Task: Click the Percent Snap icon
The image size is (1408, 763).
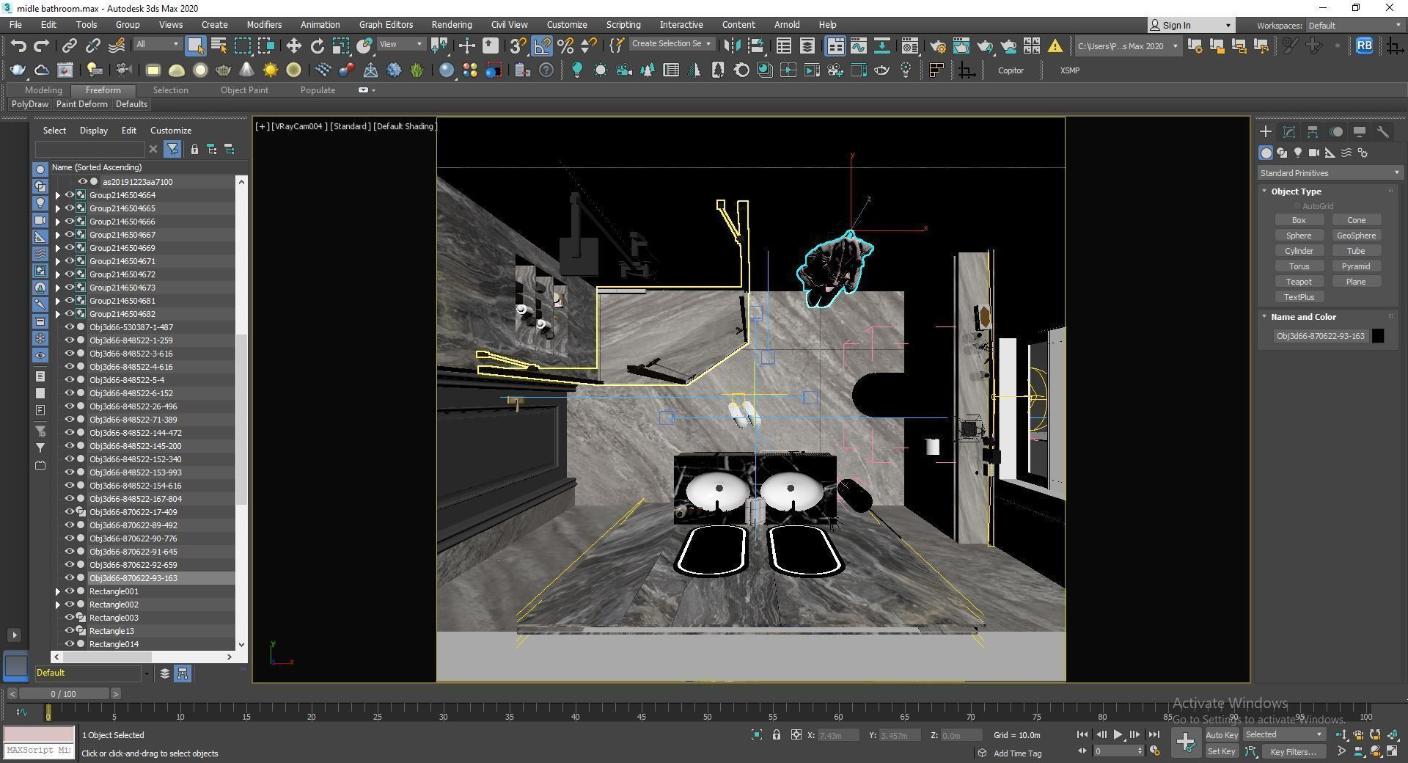Action: pos(565,45)
